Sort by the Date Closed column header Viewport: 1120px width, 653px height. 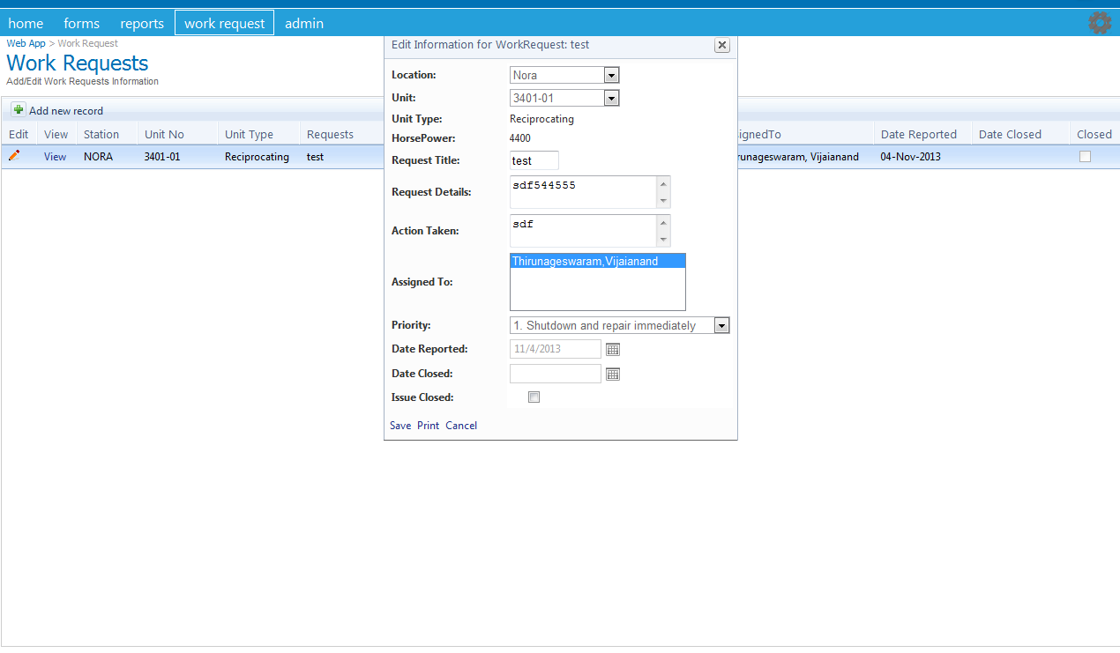tap(1010, 134)
